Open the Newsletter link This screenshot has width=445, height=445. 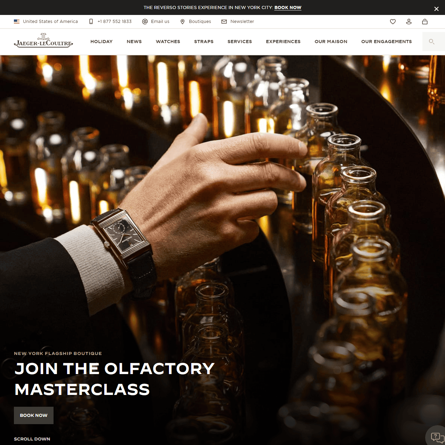(x=238, y=22)
